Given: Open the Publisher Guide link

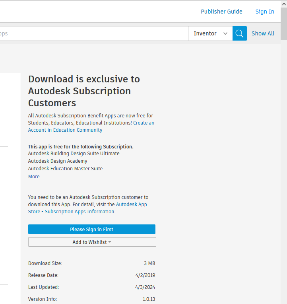Looking at the screenshot, I should pyautogui.click(x=221, y=12).
